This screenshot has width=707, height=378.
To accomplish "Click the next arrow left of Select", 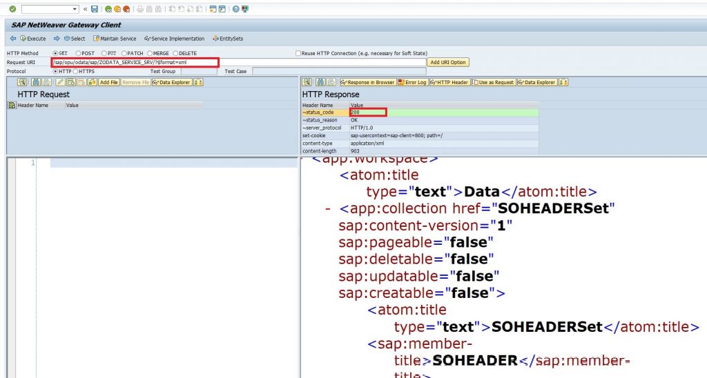I will (x=57, y=39).
